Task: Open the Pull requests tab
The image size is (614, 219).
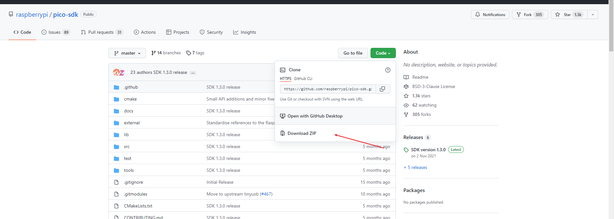Action: [102, 32]
